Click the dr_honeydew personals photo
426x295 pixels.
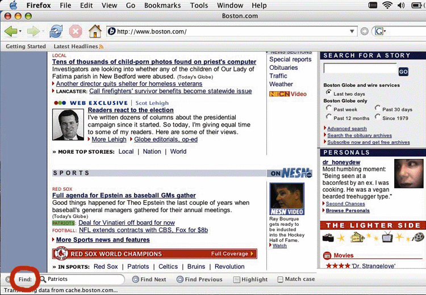click(x=408, y=174)
